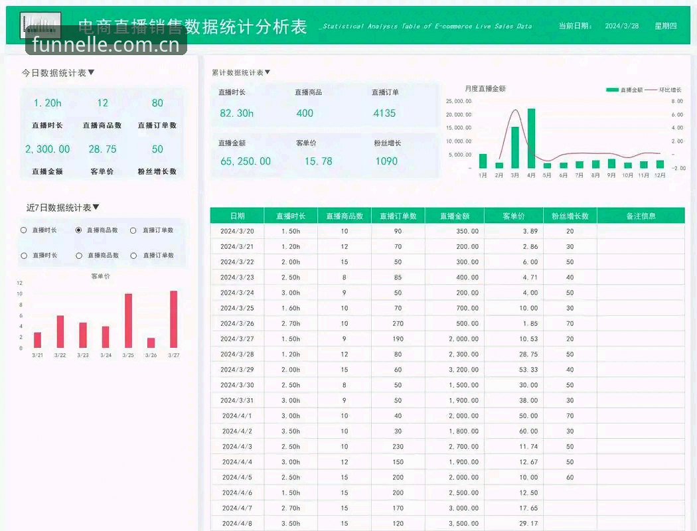
Task: Click the 直播金额 table column header
Action: point(455,216)
